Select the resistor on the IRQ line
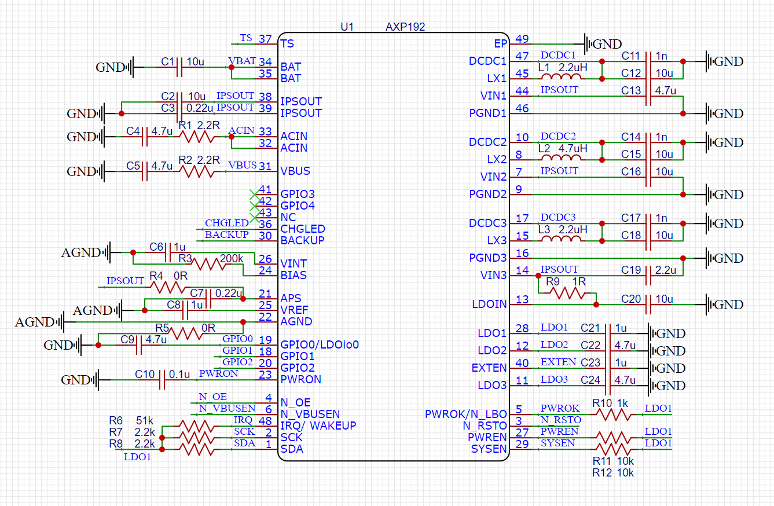 [x=197, y=426]
